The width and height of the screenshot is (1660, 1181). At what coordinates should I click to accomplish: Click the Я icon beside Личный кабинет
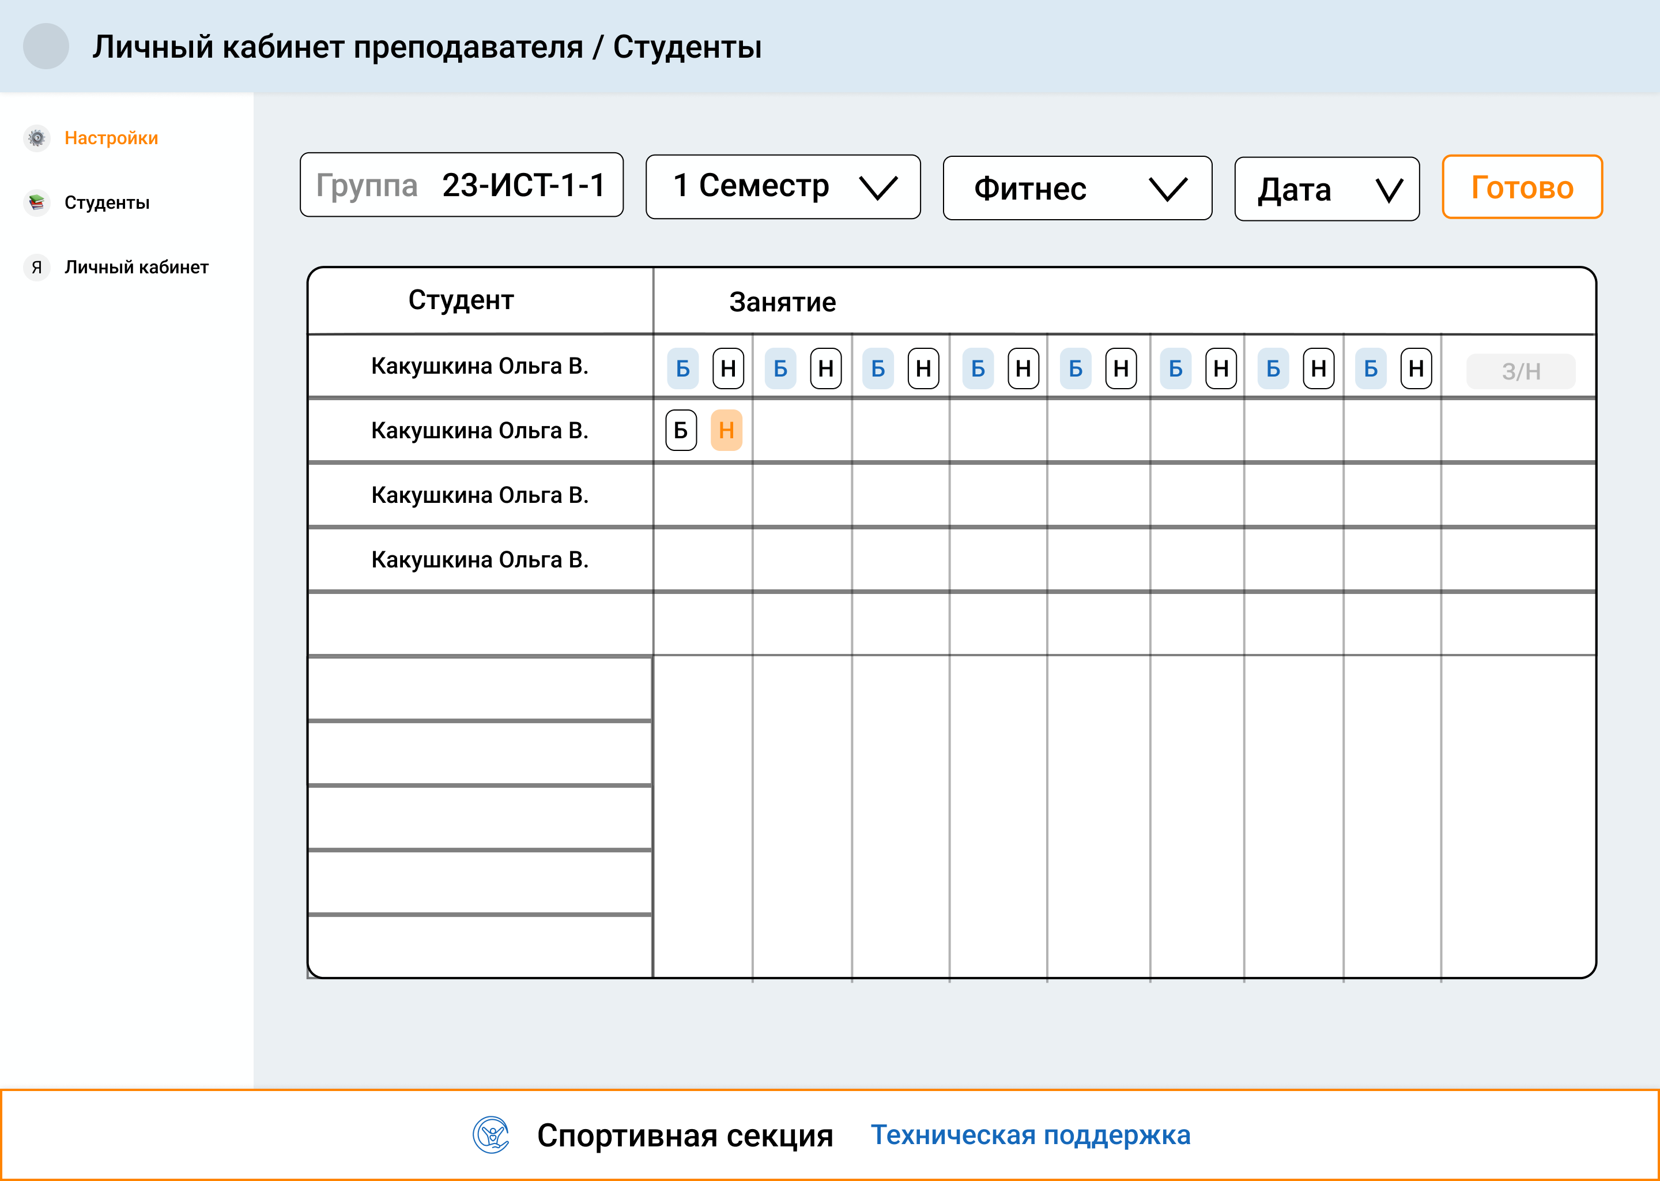(36, 267)
